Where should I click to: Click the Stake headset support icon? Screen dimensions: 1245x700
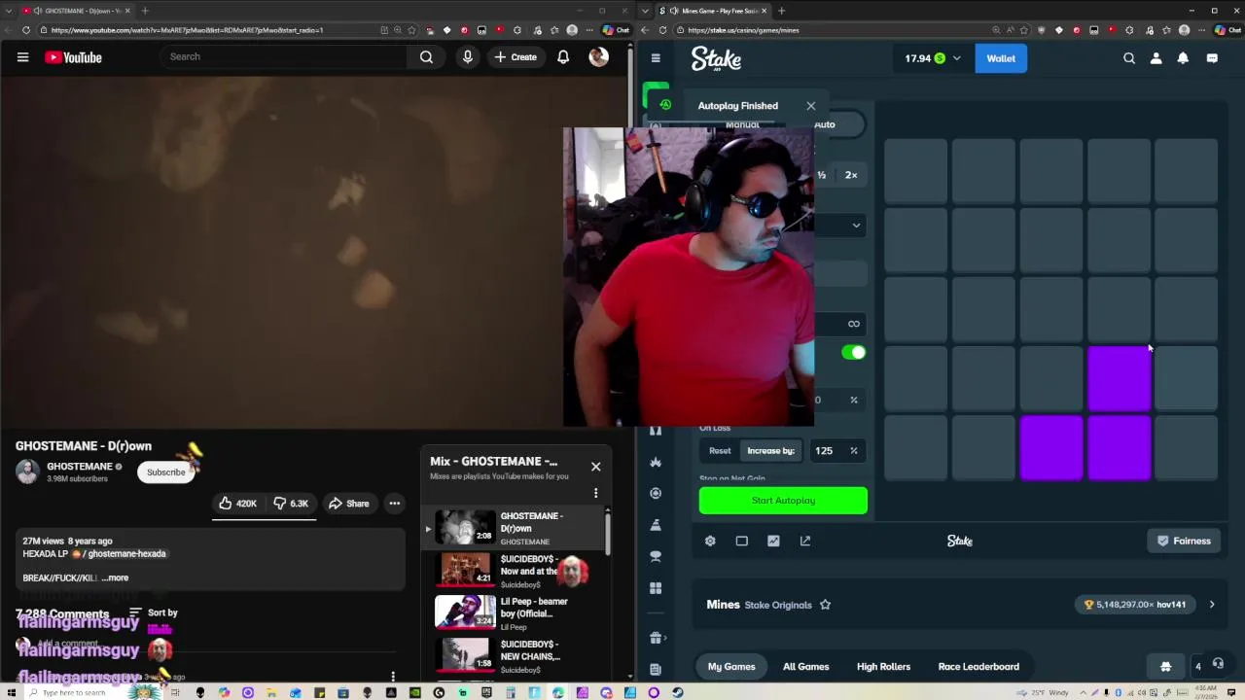pos(1218,666)
